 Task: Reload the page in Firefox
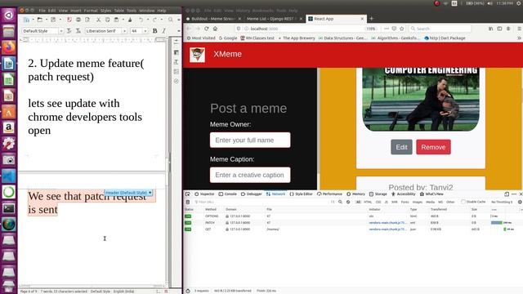click(x=207, y=29)
